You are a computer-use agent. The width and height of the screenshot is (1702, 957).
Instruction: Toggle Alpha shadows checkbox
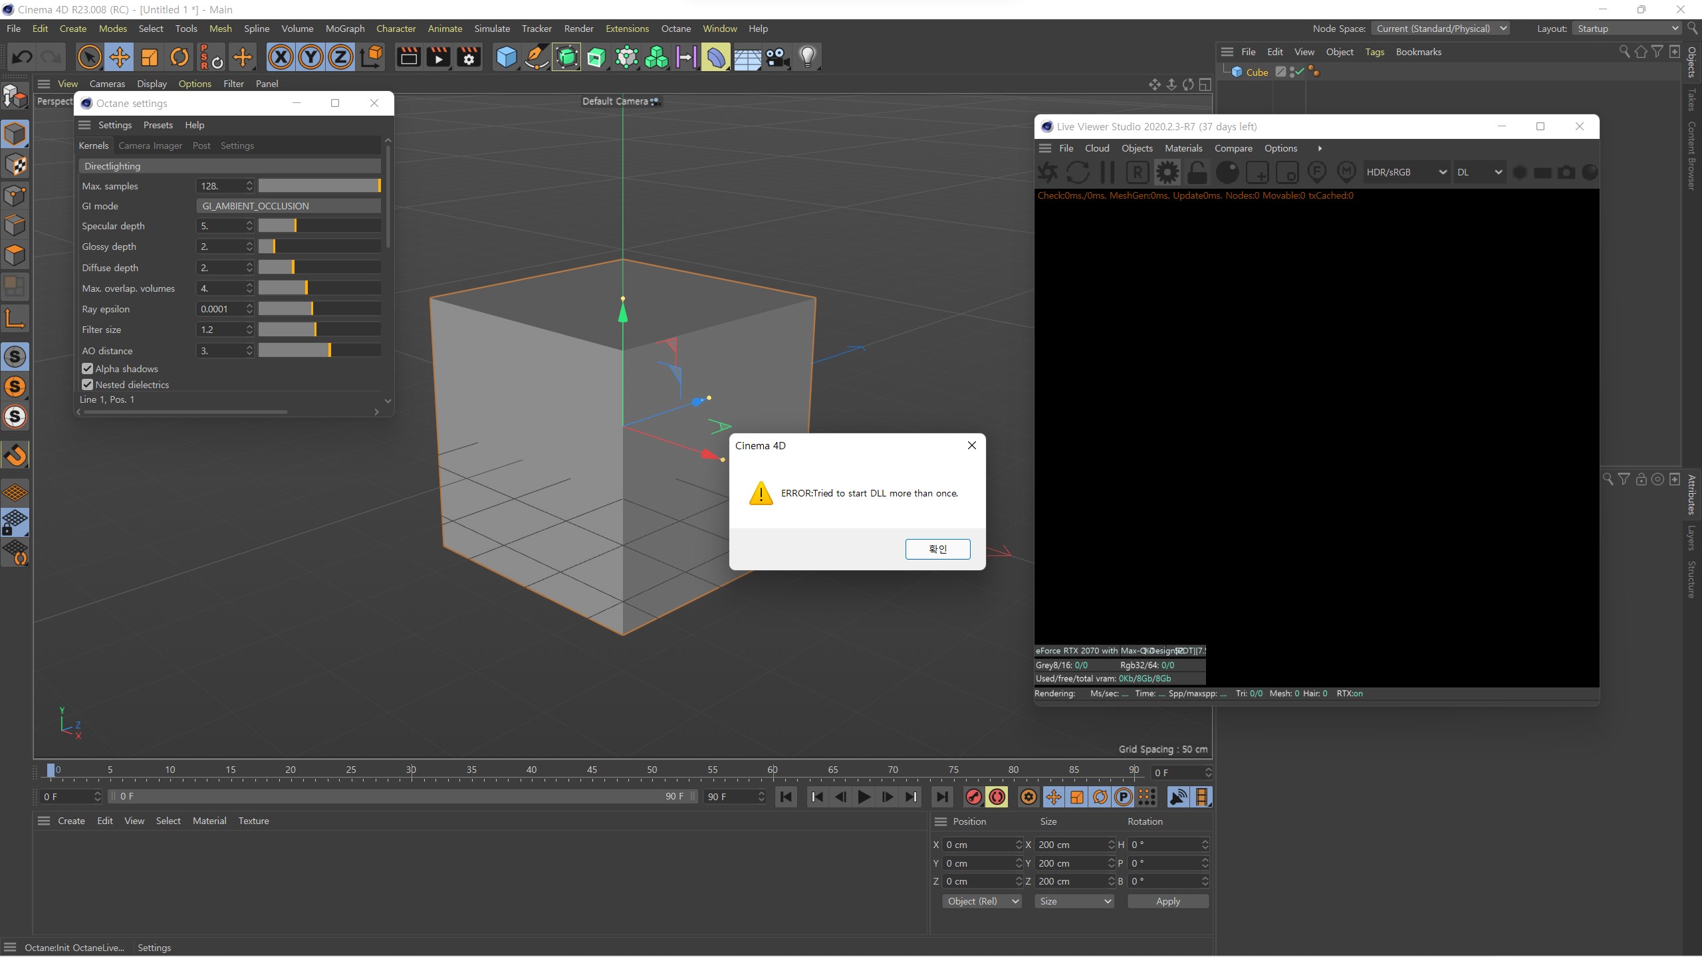[87, 368]
